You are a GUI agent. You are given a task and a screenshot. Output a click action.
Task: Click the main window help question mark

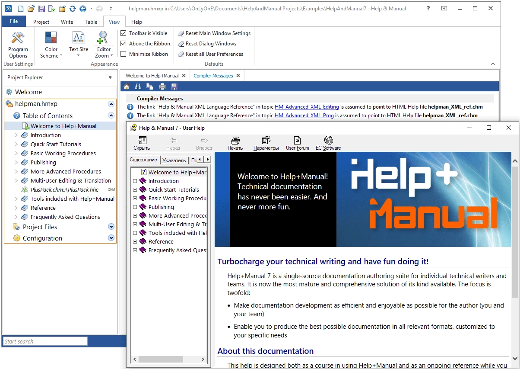pyautogui.click(x=428, y=8)
